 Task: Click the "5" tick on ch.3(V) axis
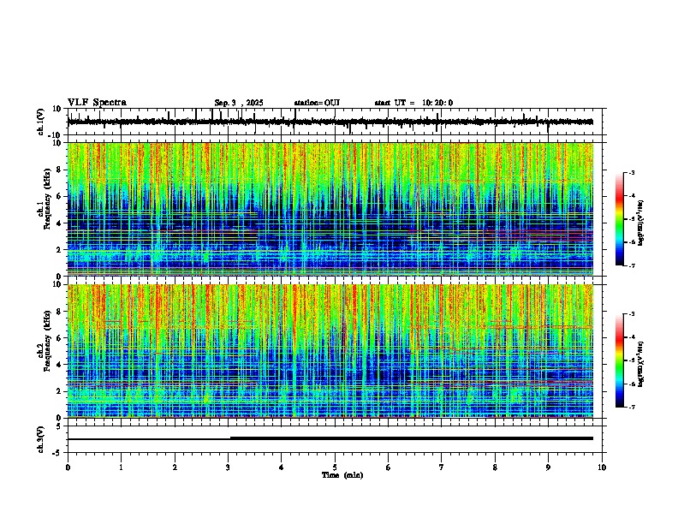(60, 426)
